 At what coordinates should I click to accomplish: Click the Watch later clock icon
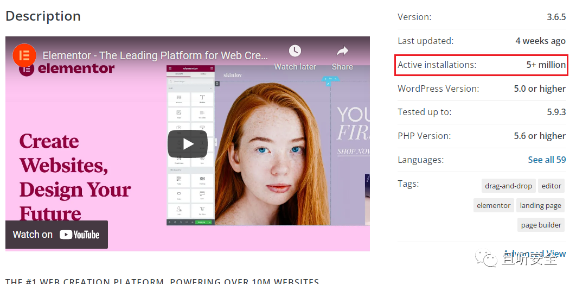(x=295, y=51)
